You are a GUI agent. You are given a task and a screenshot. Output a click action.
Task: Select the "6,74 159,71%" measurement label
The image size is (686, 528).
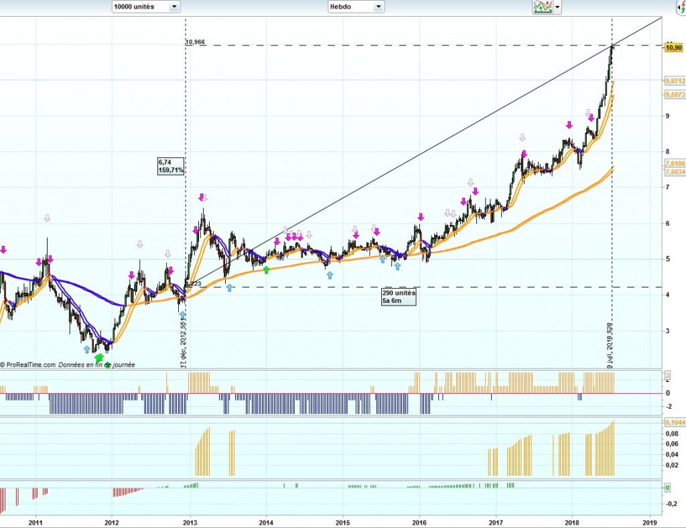click(170, 166)
